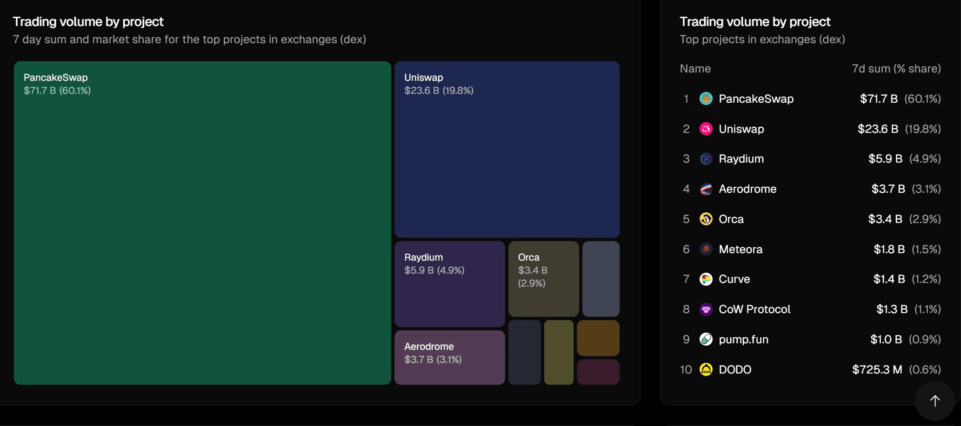Open Meteora name in the project list
Image resolution: width=961 pixels, height=426 pixels.
coord(741,249)
